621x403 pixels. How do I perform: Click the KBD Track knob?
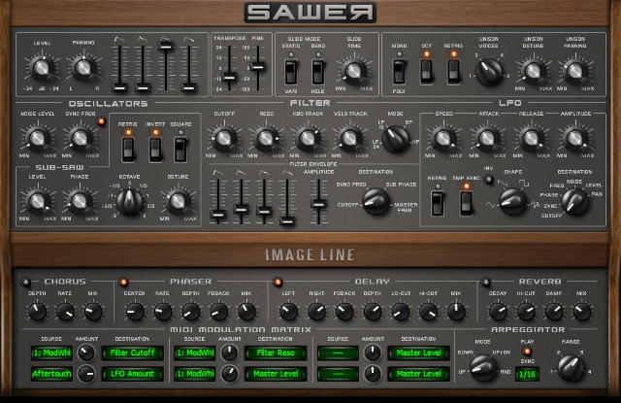coord(308,139)
